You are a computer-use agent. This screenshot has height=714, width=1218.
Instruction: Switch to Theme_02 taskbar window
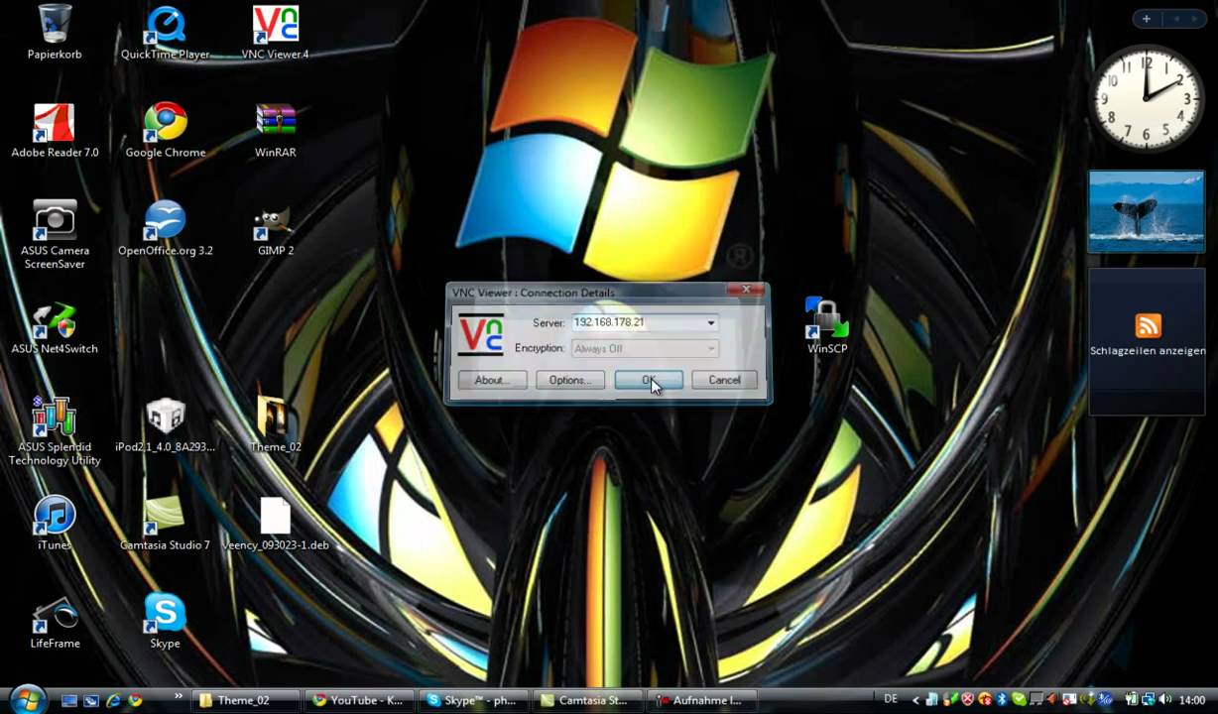pos(244,700)
